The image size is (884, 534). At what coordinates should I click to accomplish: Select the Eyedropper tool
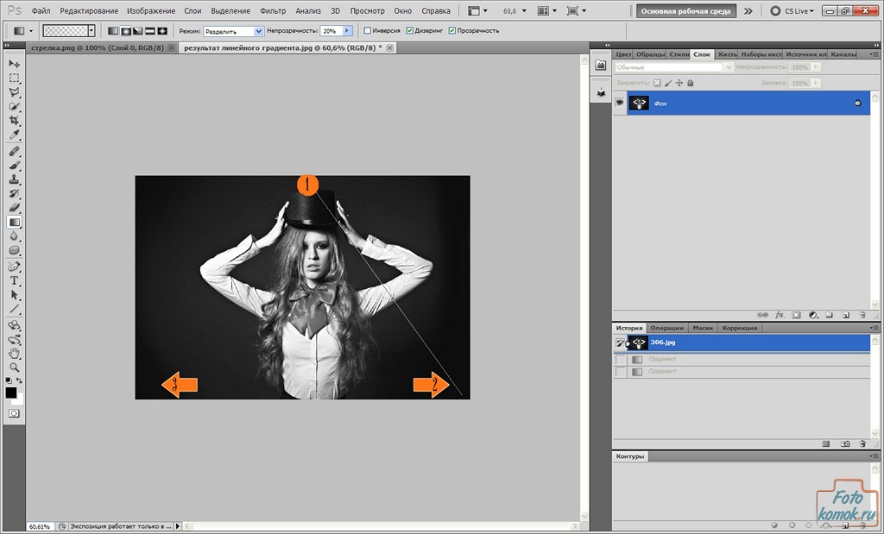14,135
